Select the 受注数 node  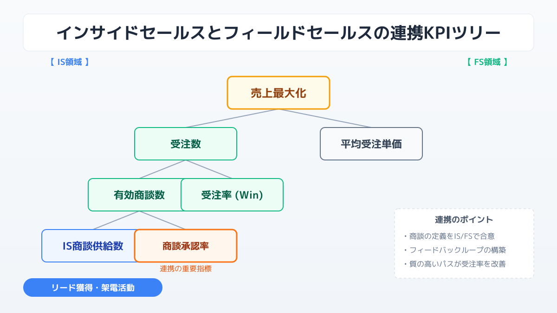click(186, 144)
